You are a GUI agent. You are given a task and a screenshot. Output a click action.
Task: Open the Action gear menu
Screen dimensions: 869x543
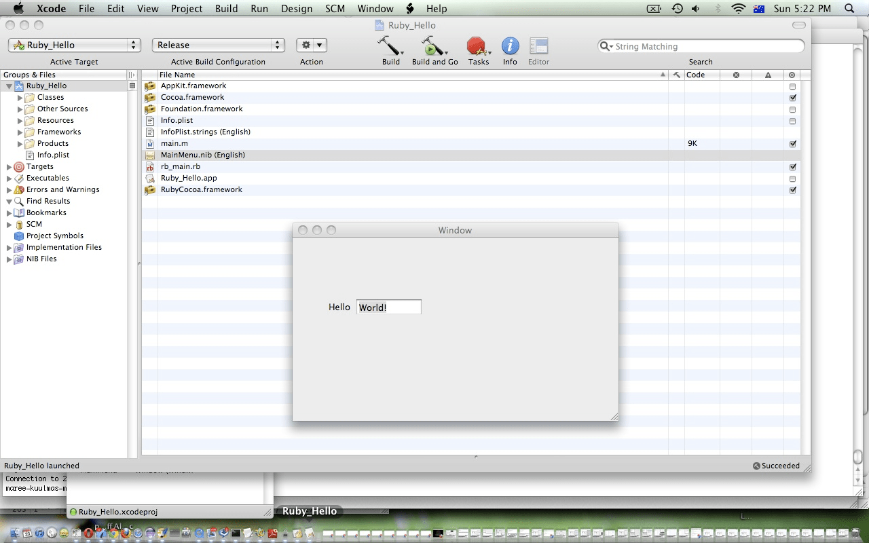311,45
